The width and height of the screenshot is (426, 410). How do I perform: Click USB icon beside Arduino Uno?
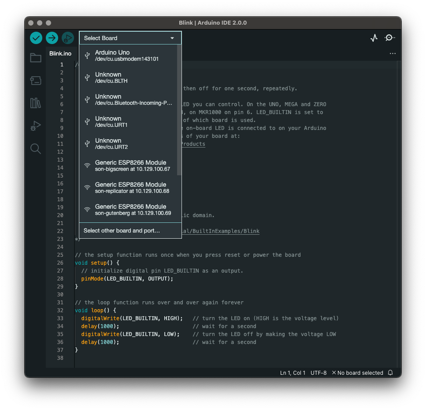(87, 55)
